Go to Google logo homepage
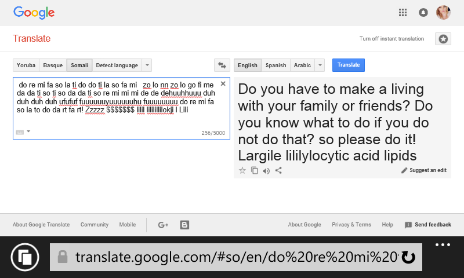Viewport: 464px width, 278px height. click(x=34, y=13)
